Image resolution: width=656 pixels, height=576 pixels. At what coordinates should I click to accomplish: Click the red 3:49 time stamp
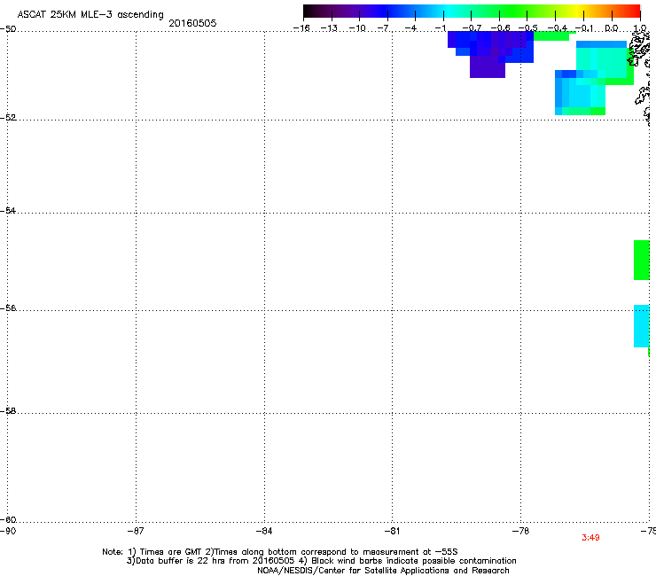[x=590, y=538]
